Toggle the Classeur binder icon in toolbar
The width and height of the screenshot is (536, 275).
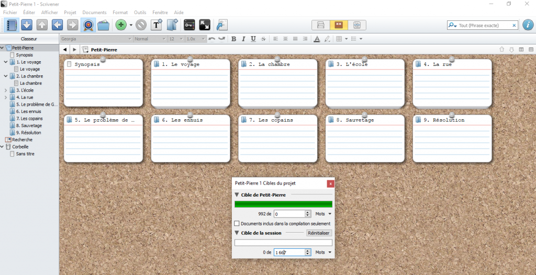13,25
